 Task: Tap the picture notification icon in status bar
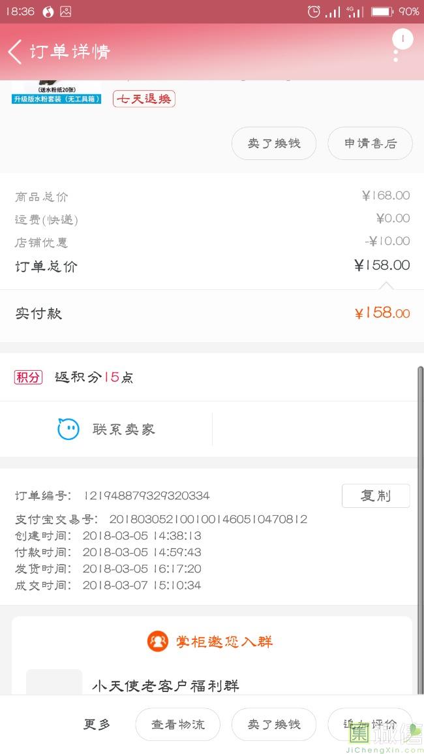pyautogui.click(x=65, y=11)
